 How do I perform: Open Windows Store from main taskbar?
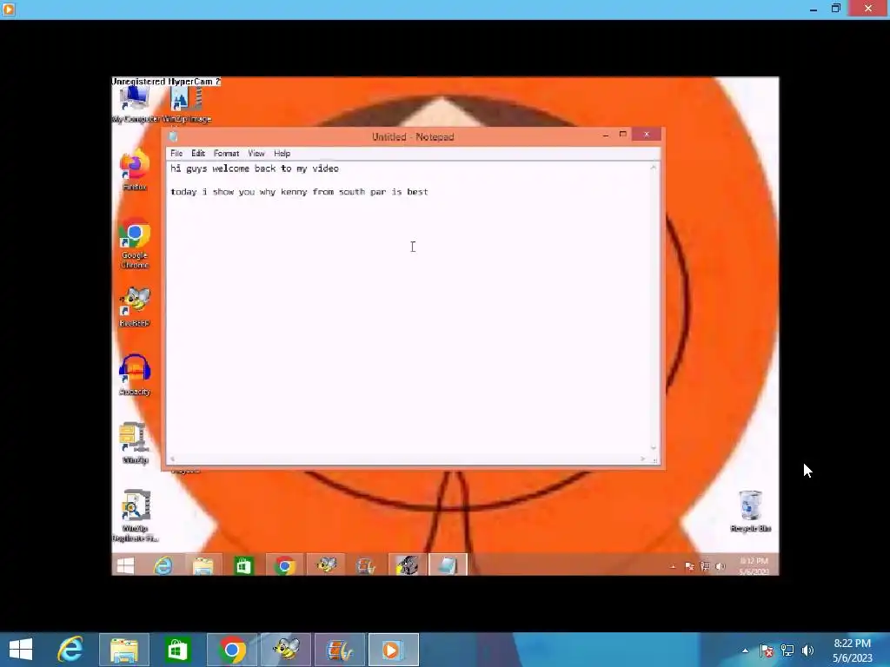click(x=177, y=650)
